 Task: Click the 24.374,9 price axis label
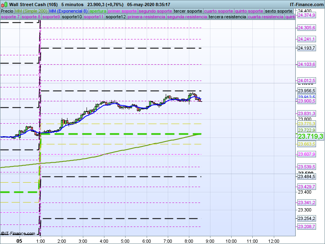pos(307,15)
